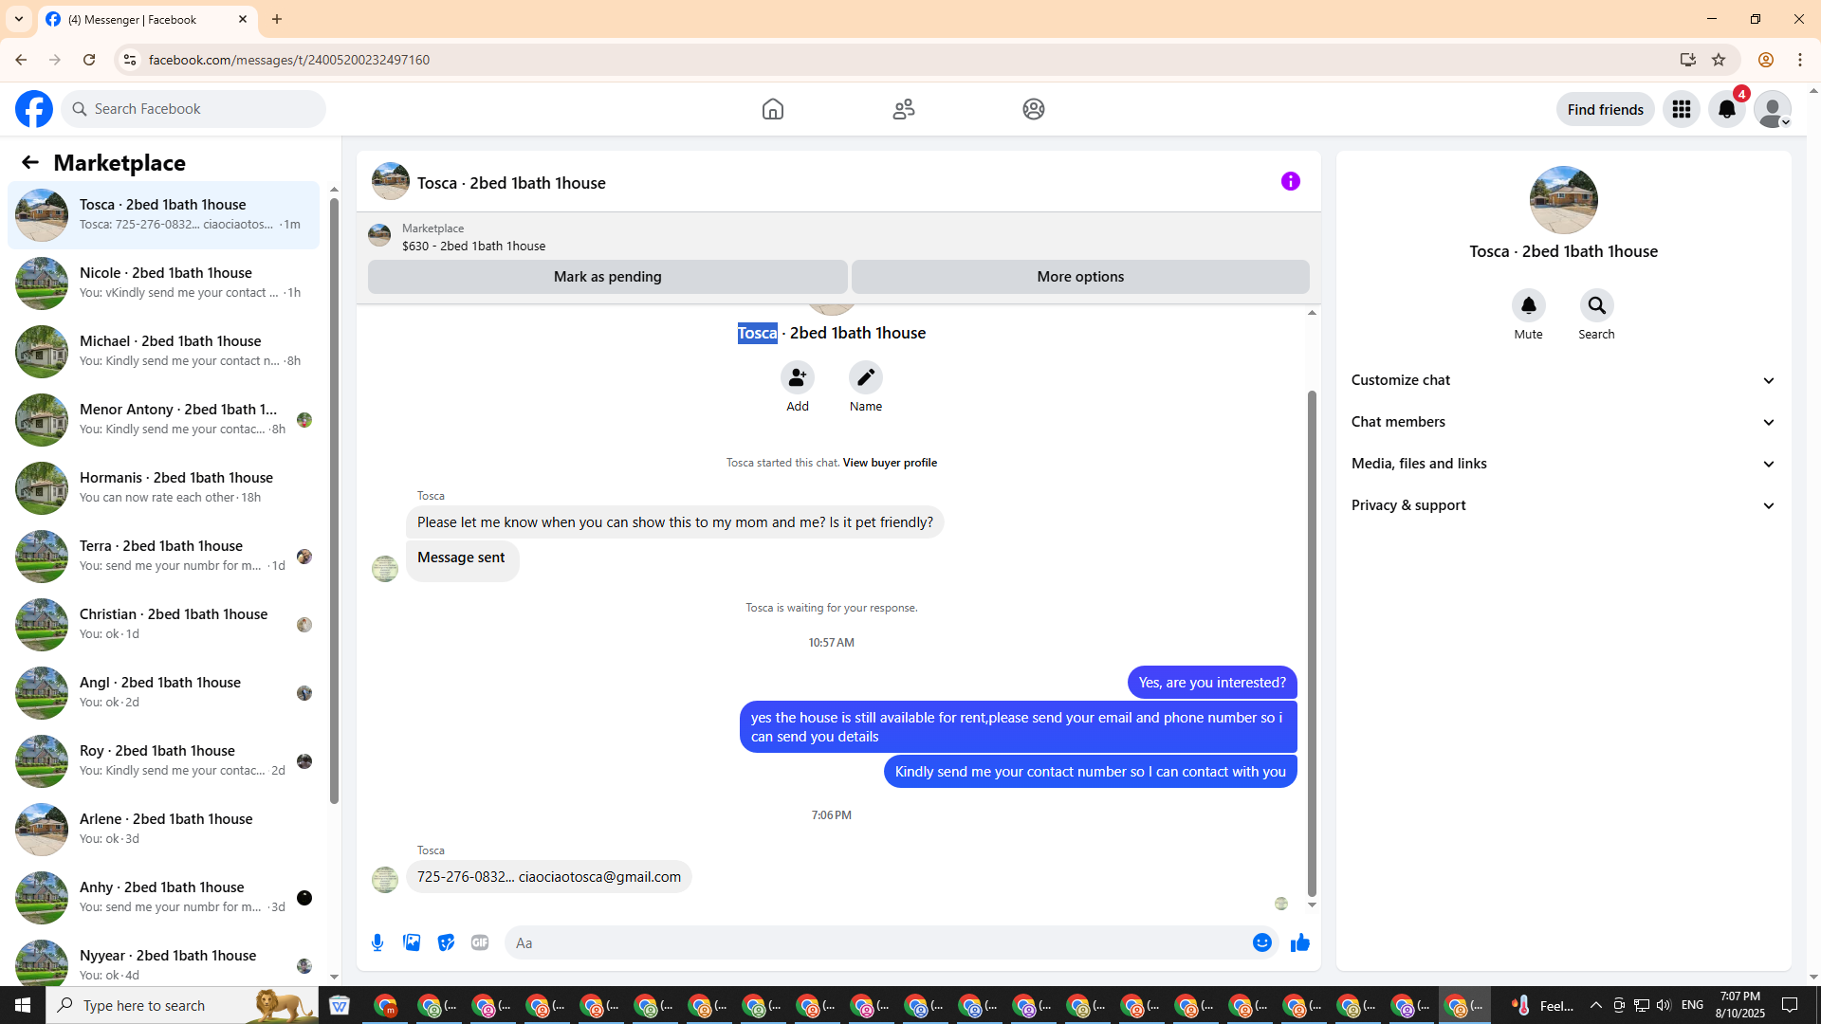Go to the Facebook Home tab

[x=772, y=109]
